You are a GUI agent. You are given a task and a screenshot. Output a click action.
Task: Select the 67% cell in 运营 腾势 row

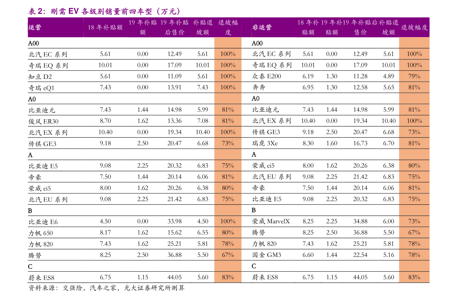tap(228, 255)
